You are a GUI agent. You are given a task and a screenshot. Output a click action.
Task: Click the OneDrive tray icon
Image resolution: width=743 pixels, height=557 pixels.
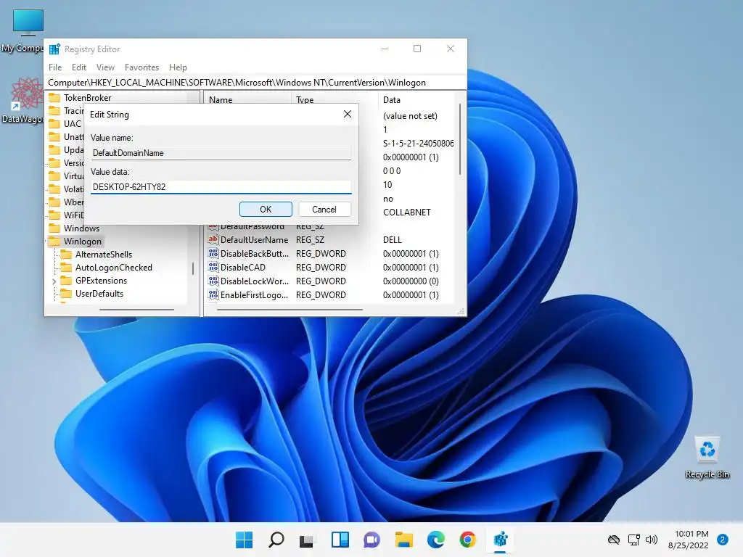coord(614,540)
